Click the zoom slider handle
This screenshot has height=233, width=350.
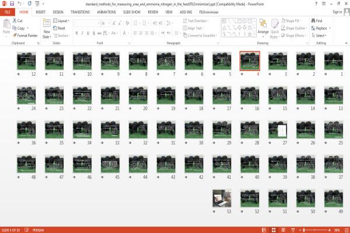[304, 230]
